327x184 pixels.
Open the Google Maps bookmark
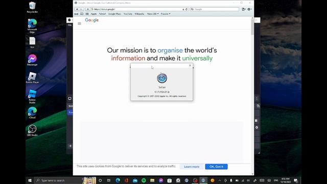click(x=114, y=14)
